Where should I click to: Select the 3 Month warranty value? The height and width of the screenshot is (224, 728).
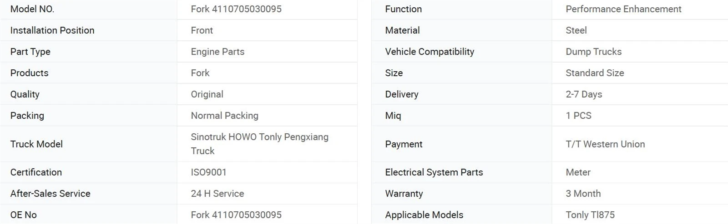tap(583, 194)
